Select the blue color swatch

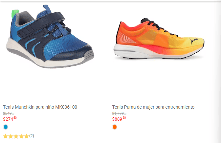(x=6, y=127)
